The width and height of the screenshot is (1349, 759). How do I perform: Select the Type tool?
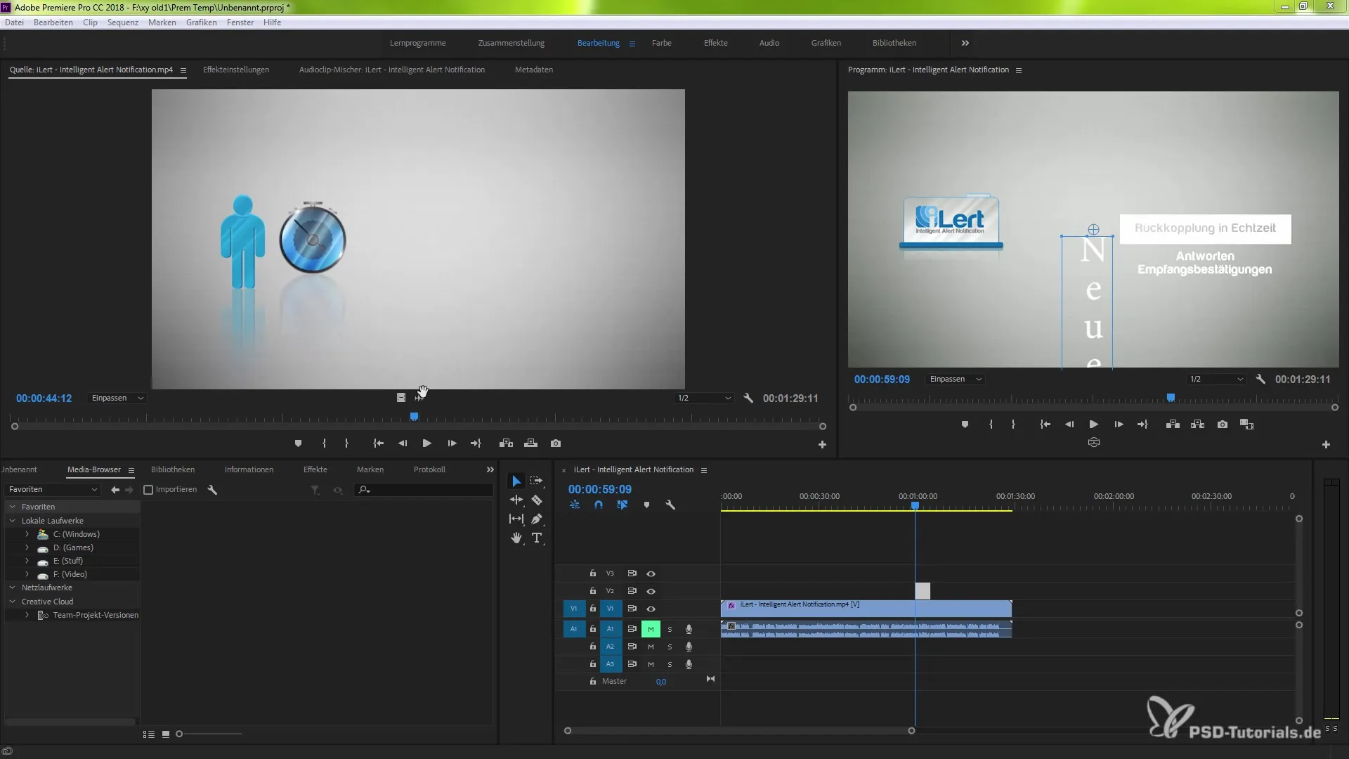[x=537, y=538]
